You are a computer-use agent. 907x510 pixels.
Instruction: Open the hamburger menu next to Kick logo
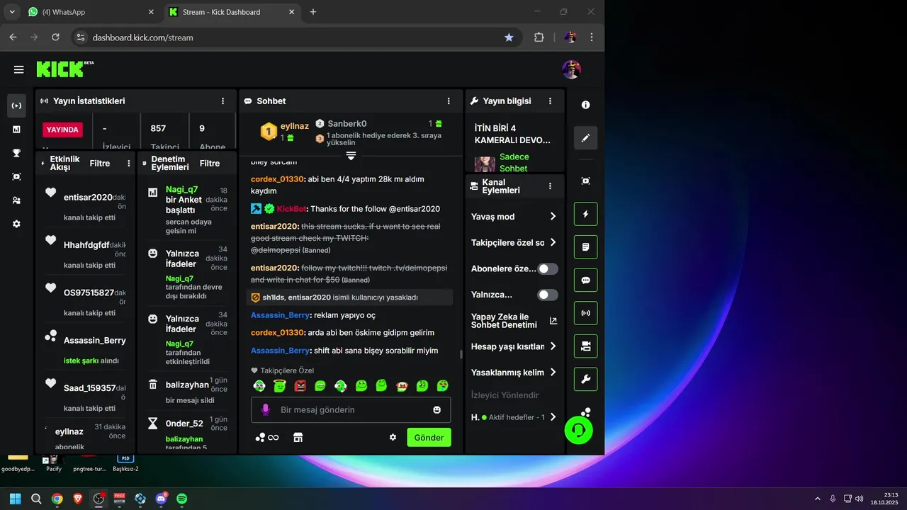(18, 69)
